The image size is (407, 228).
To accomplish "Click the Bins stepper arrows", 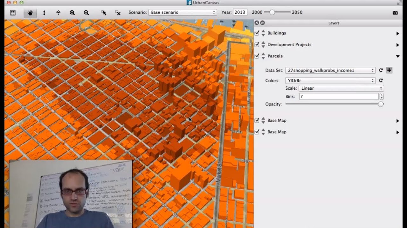I will pos(382,97).
